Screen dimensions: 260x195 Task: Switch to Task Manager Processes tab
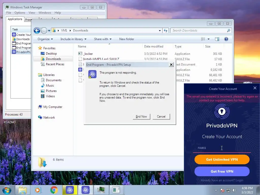click(28, 20)
